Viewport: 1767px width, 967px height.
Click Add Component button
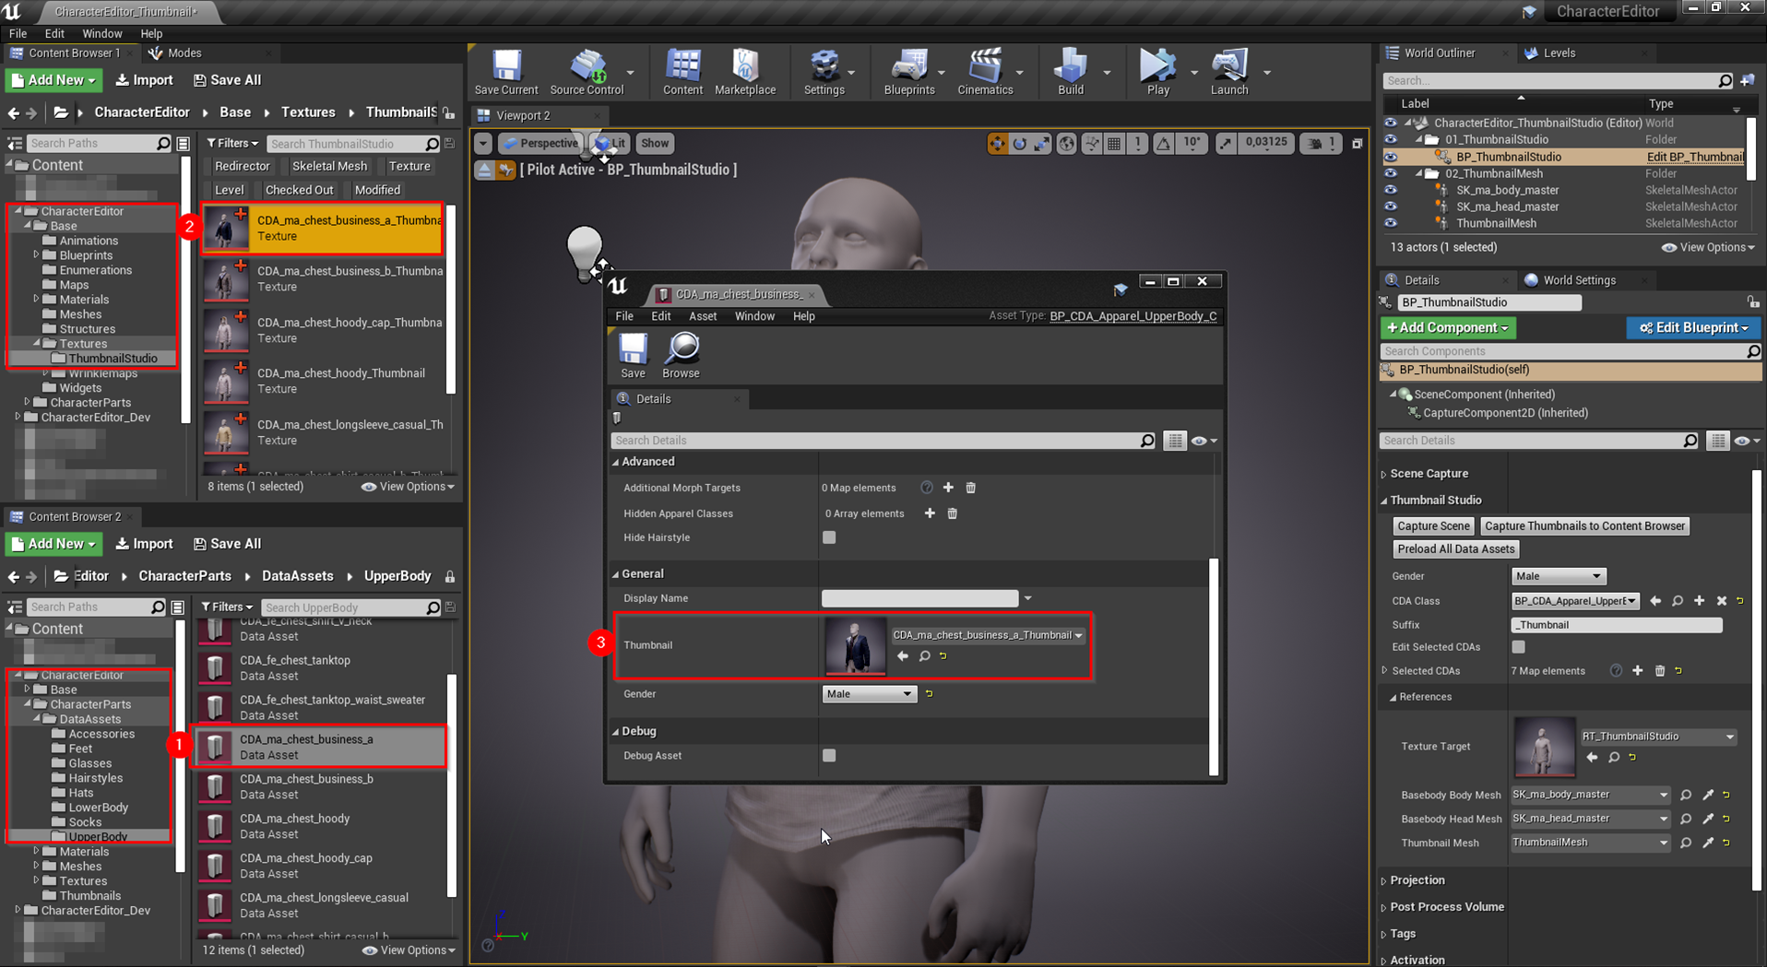(x=1448, y=328)
